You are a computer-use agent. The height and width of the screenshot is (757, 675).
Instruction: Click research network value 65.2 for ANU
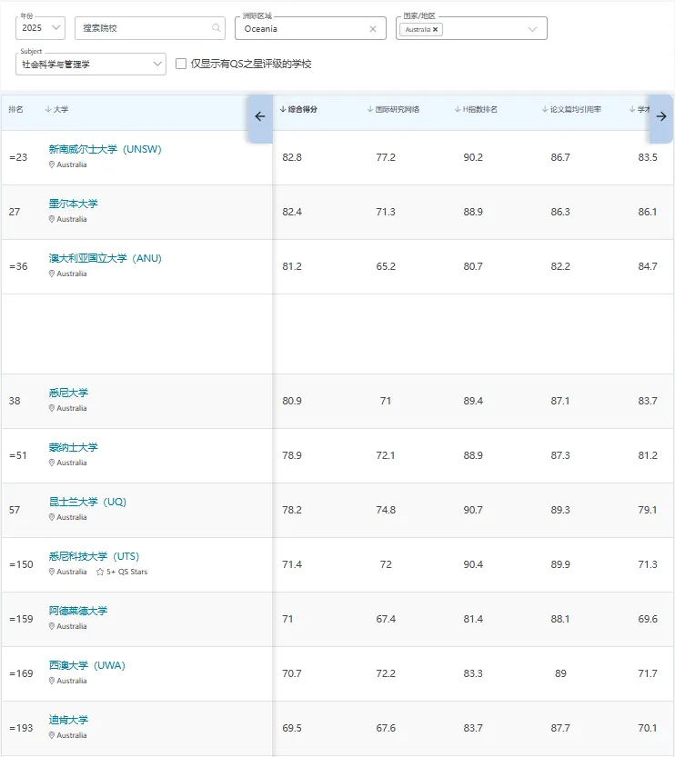coord(386,266)
